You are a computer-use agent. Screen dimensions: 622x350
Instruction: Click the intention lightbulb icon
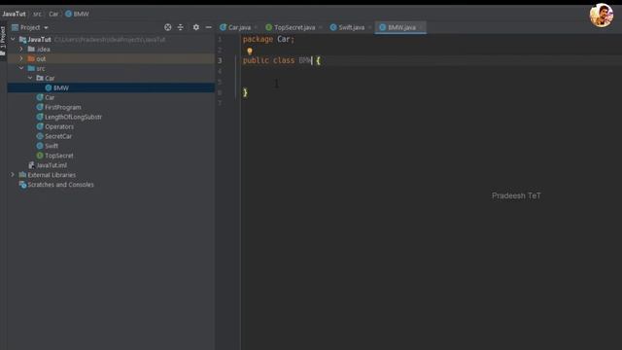pos(250,51)
